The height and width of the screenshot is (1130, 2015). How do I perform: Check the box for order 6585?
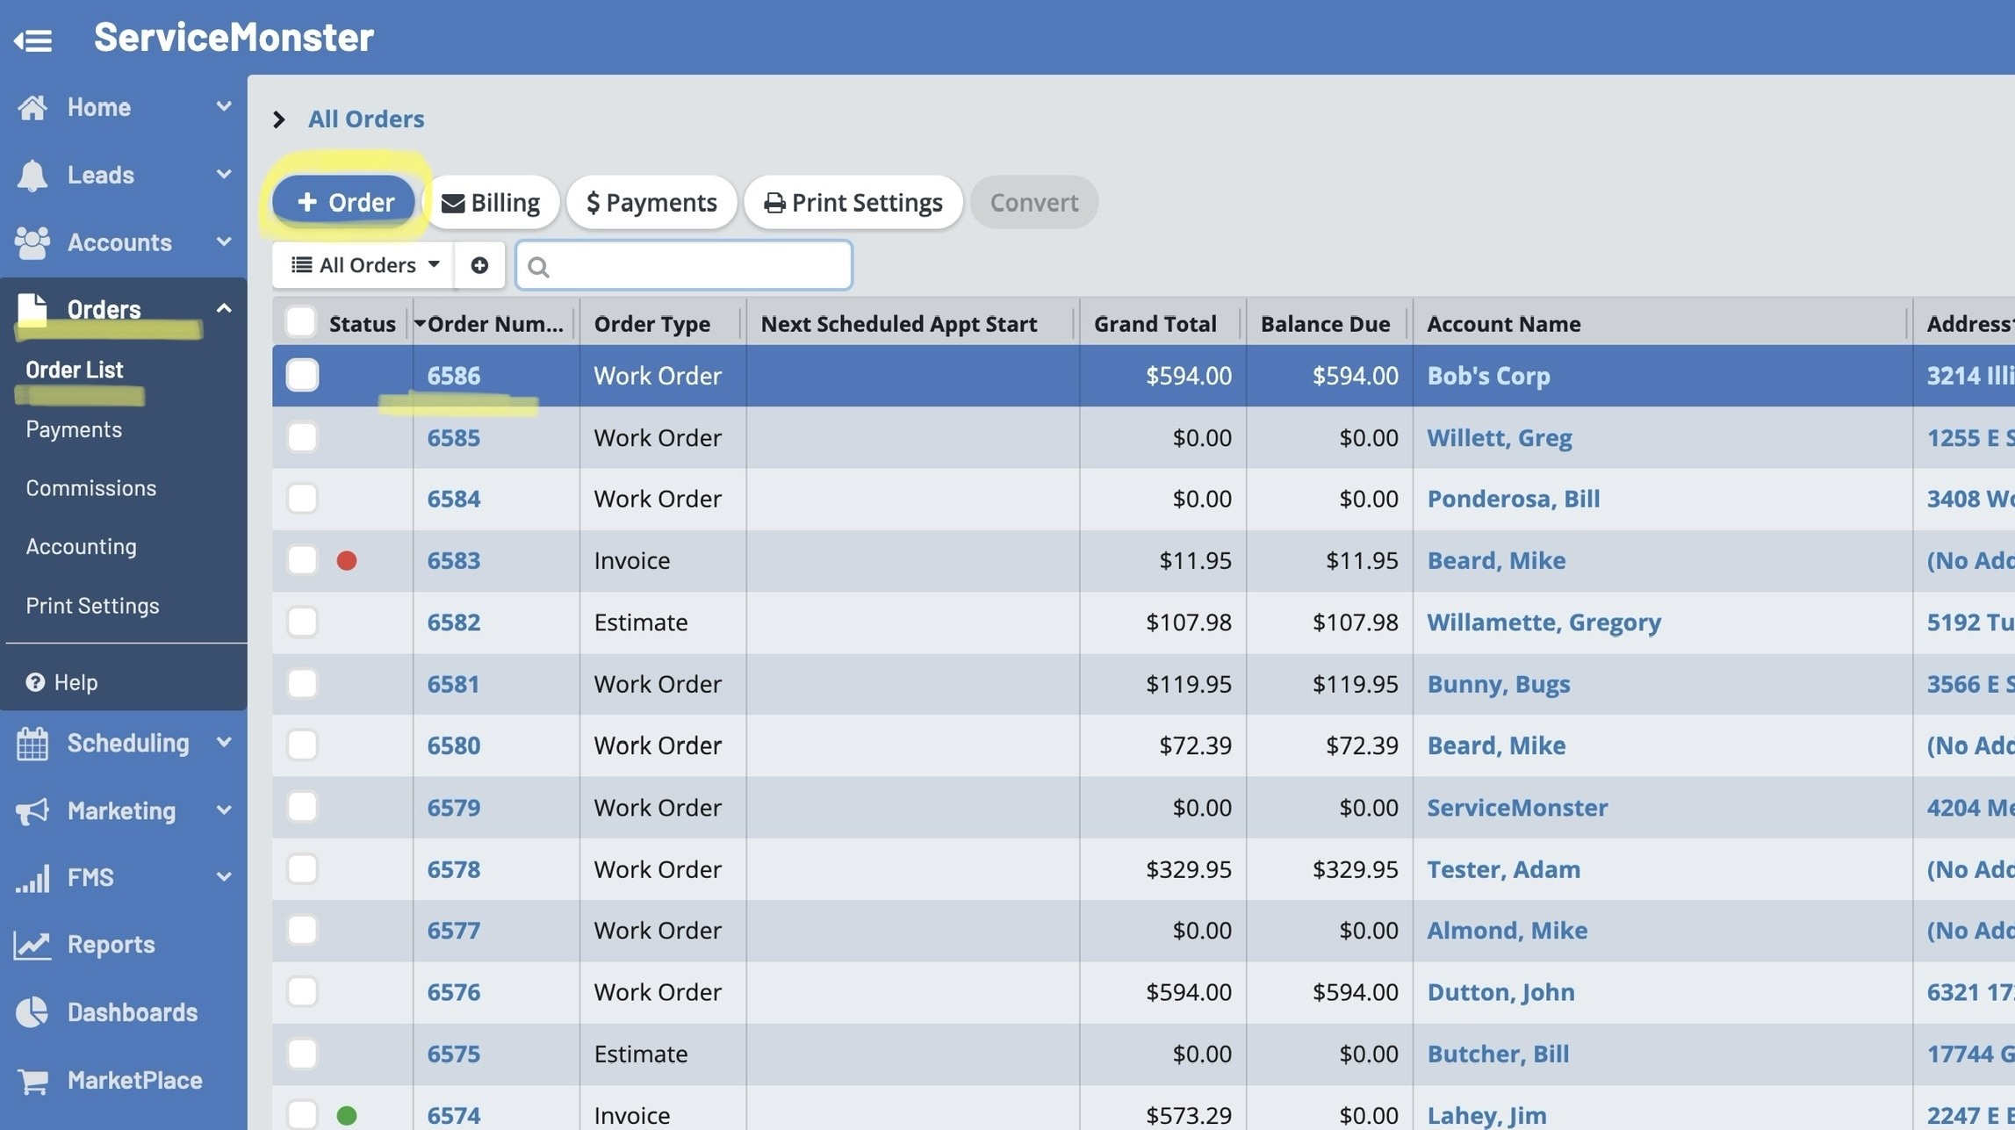[x=302, y=437]
